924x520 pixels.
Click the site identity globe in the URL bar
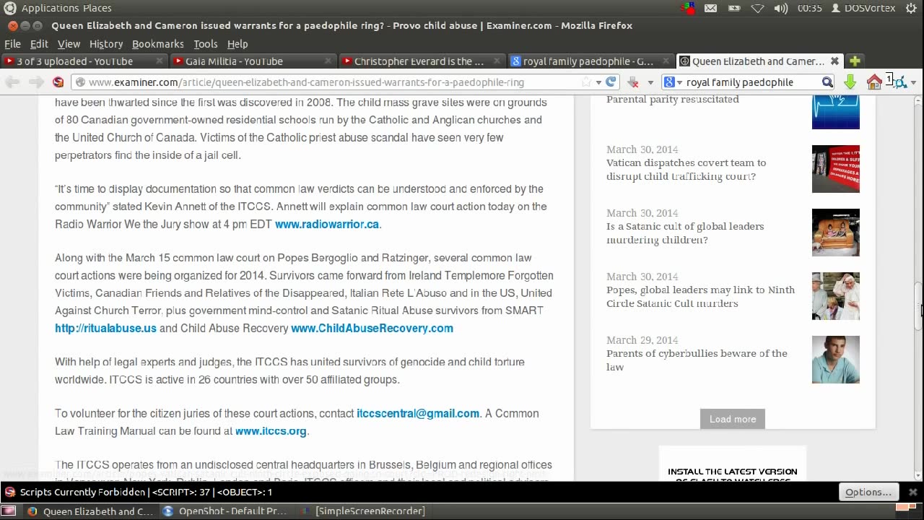coord(80,82)
